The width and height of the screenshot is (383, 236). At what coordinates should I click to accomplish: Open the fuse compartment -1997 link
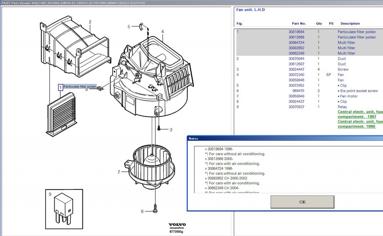point(360,114)
